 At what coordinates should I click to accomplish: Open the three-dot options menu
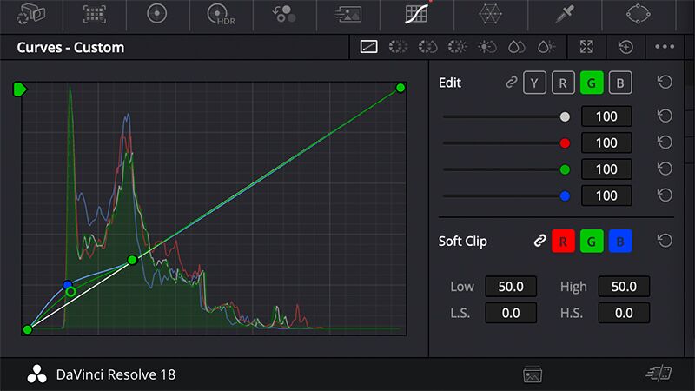click(x=665, y=48)
